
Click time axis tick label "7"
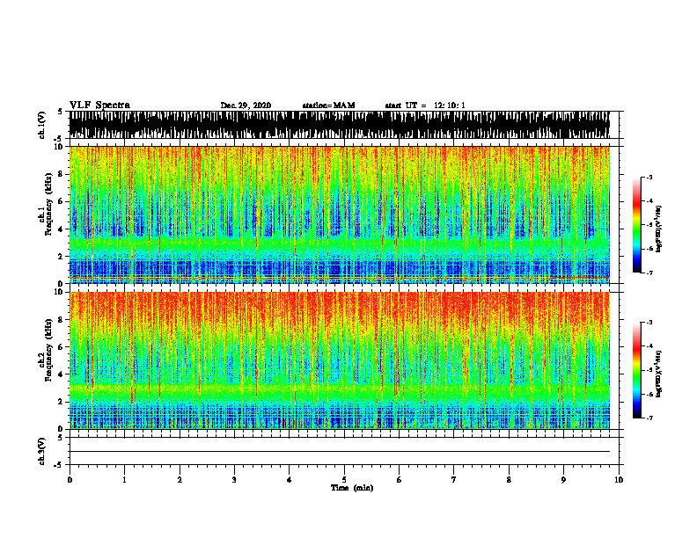pyautogui.click(x=454, y=480)
